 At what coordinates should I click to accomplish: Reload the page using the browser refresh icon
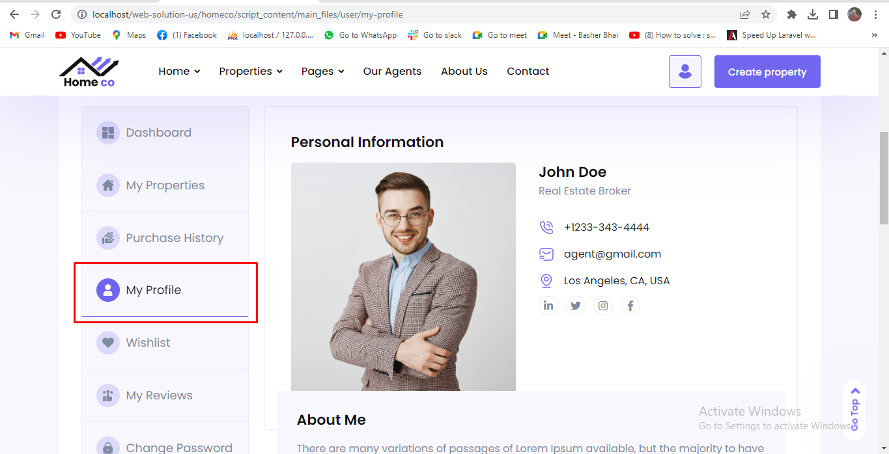point(56,14)
